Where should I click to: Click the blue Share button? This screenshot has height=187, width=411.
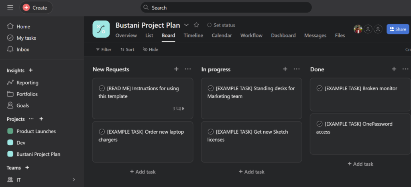(x=397, y=29)
